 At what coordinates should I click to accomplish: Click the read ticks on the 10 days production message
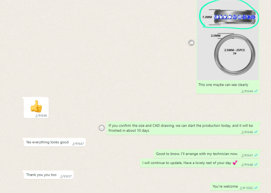coord(256,132)
